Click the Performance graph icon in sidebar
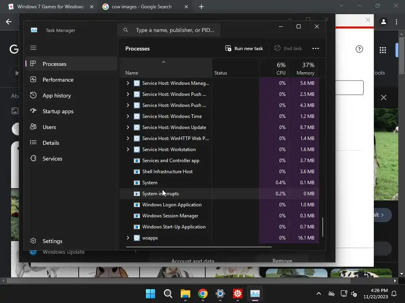The width and height of the screenshot is (405, 303). [33, 79]
